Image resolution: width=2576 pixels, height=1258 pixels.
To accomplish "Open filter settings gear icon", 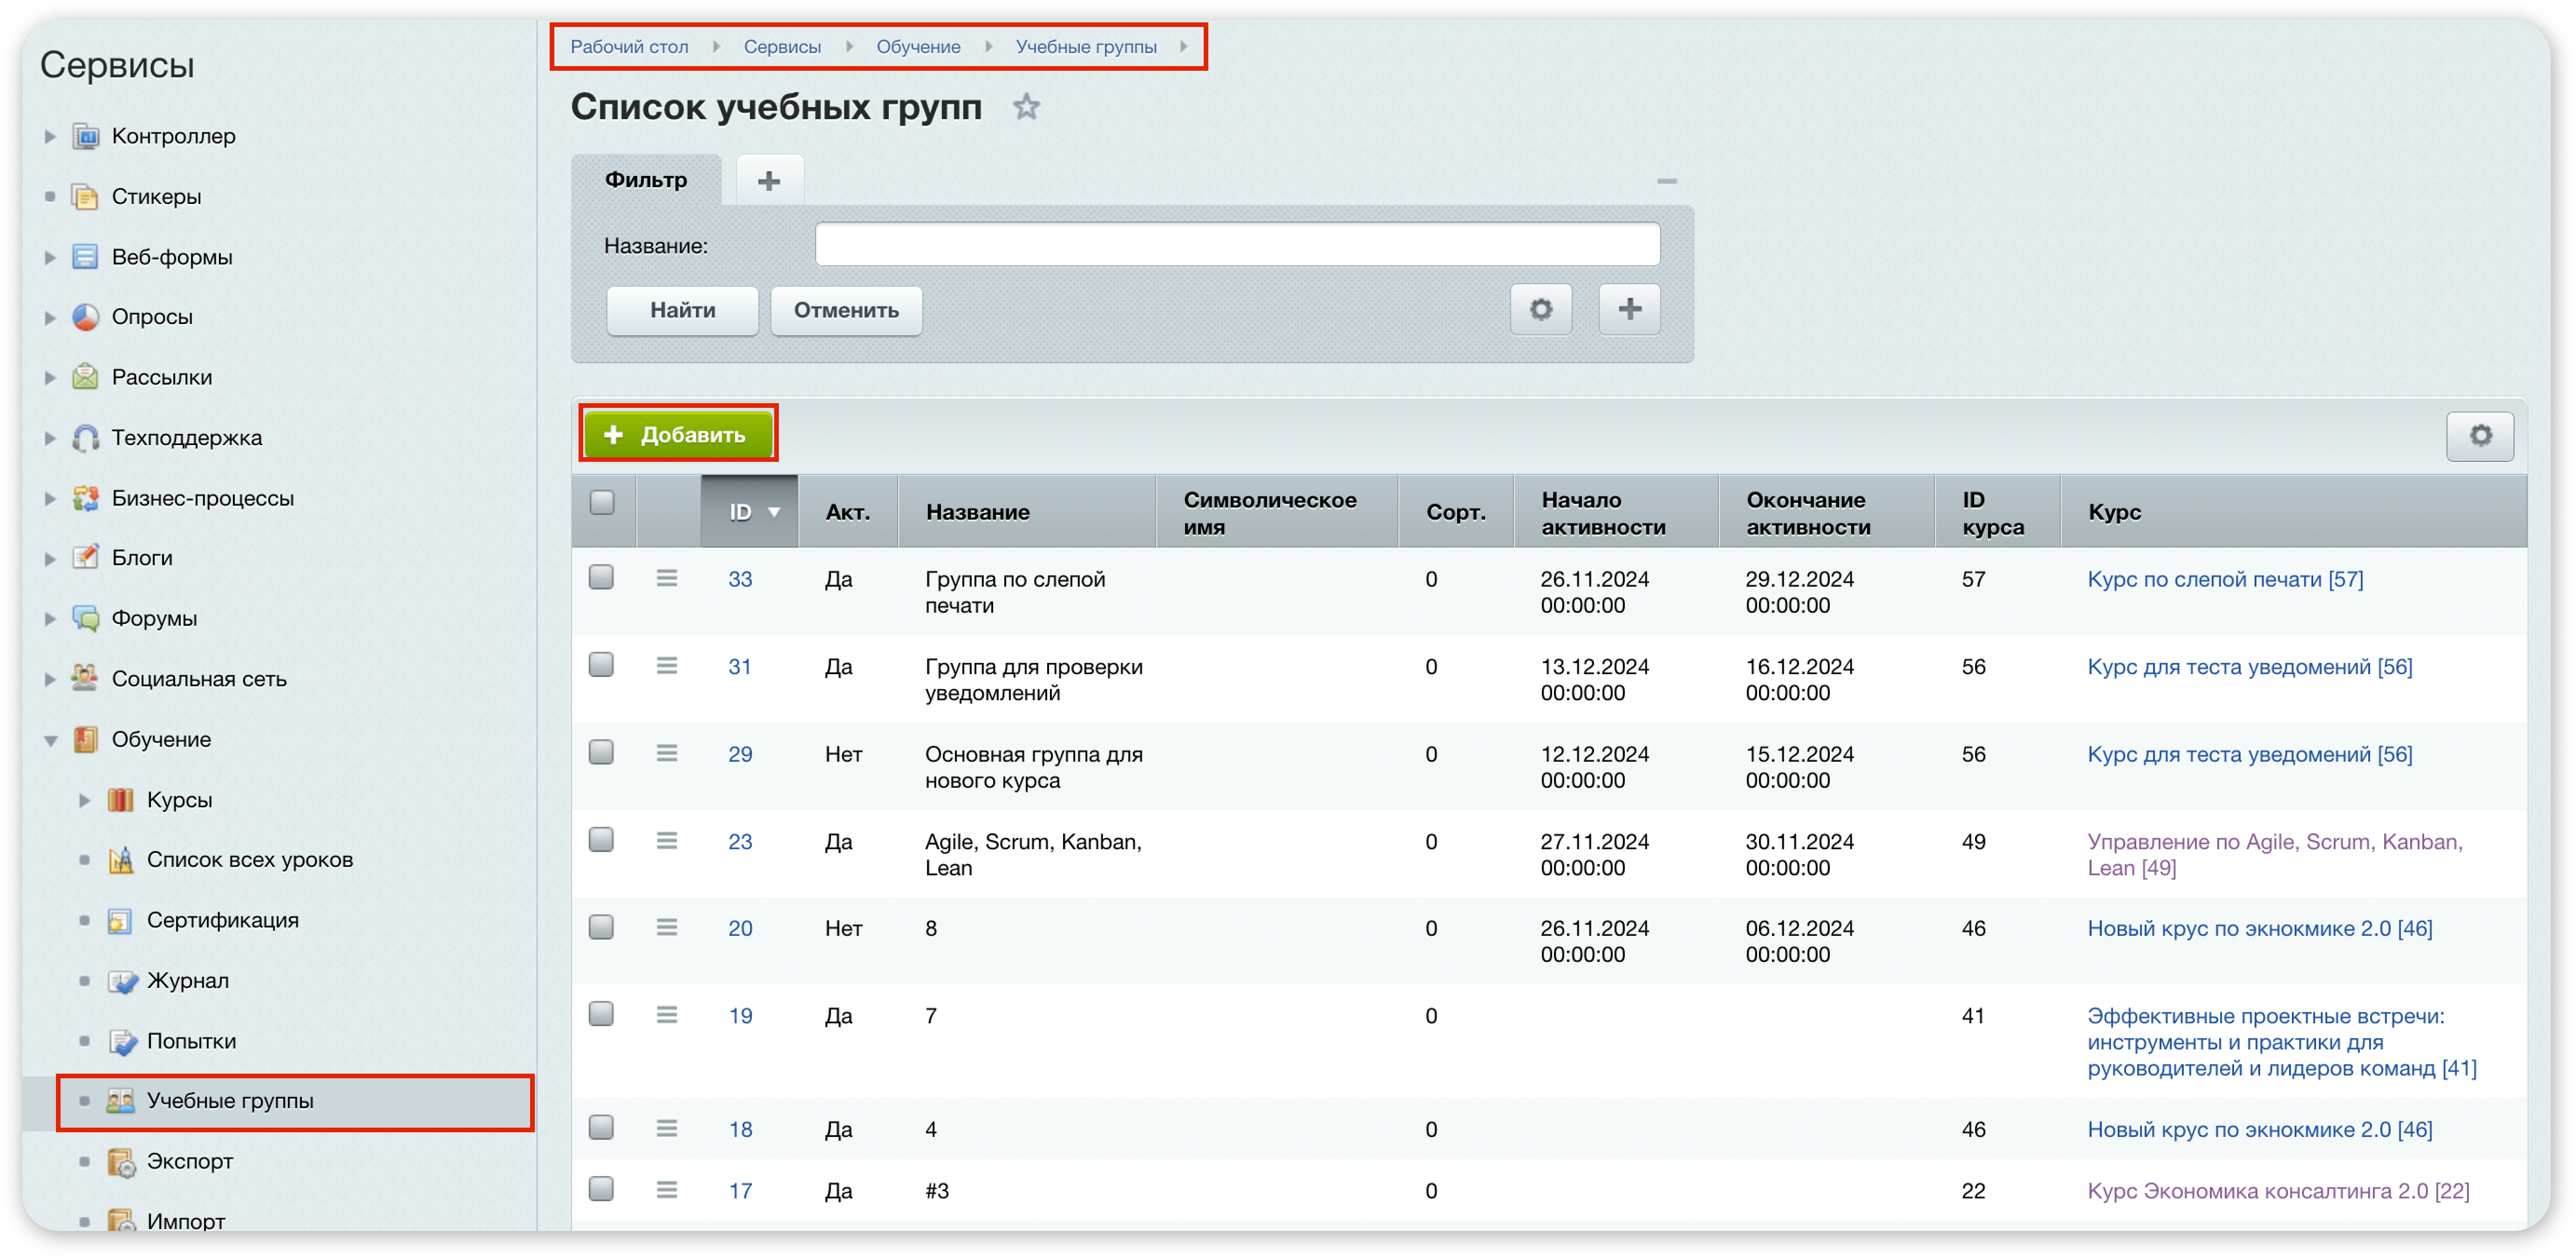I will [1541, 310].
